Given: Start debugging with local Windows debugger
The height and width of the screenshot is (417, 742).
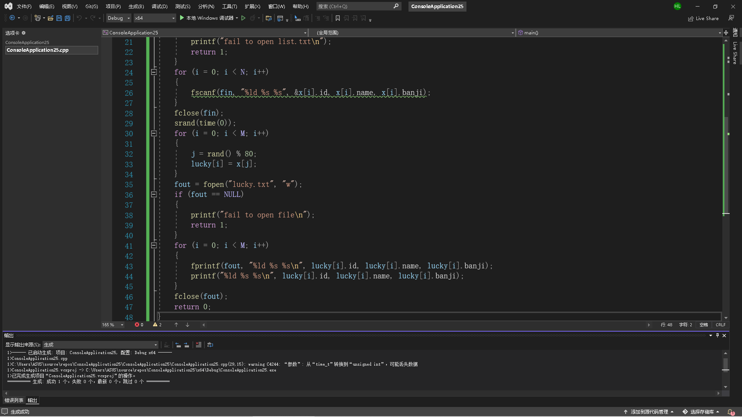Looking at the screenshot, I should 207,18.
